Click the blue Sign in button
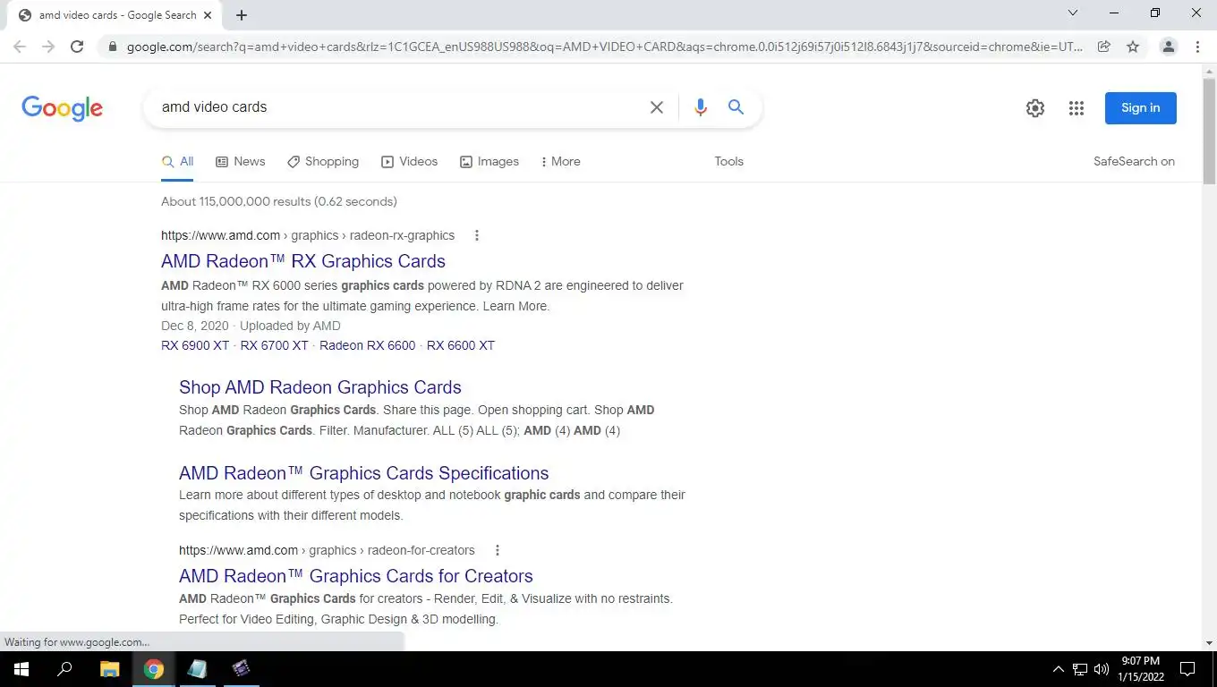The height and width of the screenshot is (687, 1217). (x=1141, y=108)
